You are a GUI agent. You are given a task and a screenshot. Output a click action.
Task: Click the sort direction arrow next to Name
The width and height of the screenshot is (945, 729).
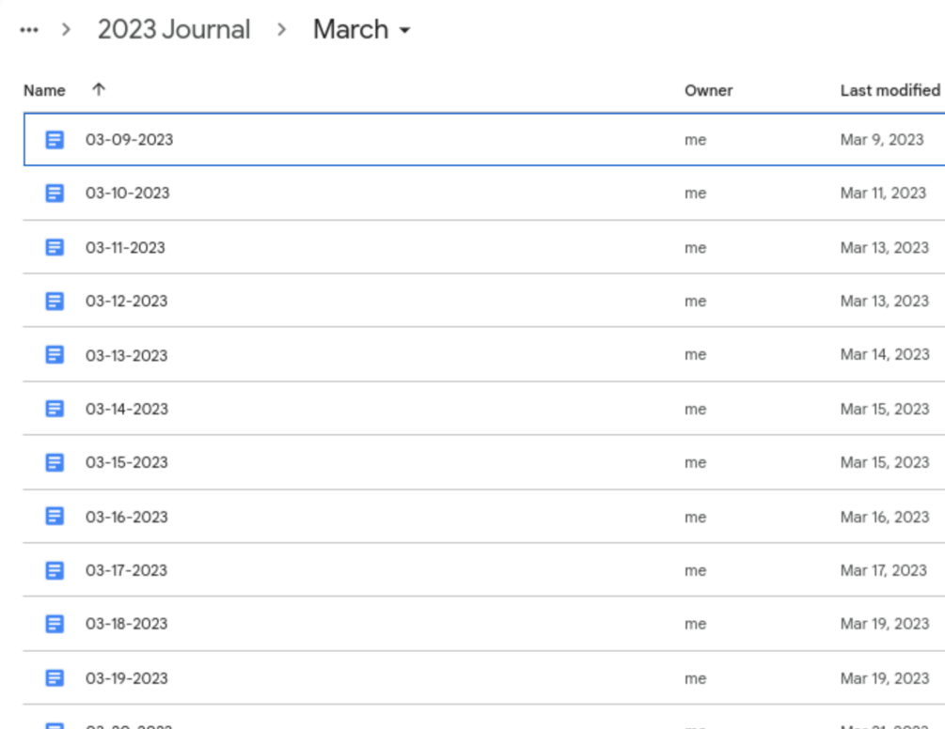coord(99,90)
